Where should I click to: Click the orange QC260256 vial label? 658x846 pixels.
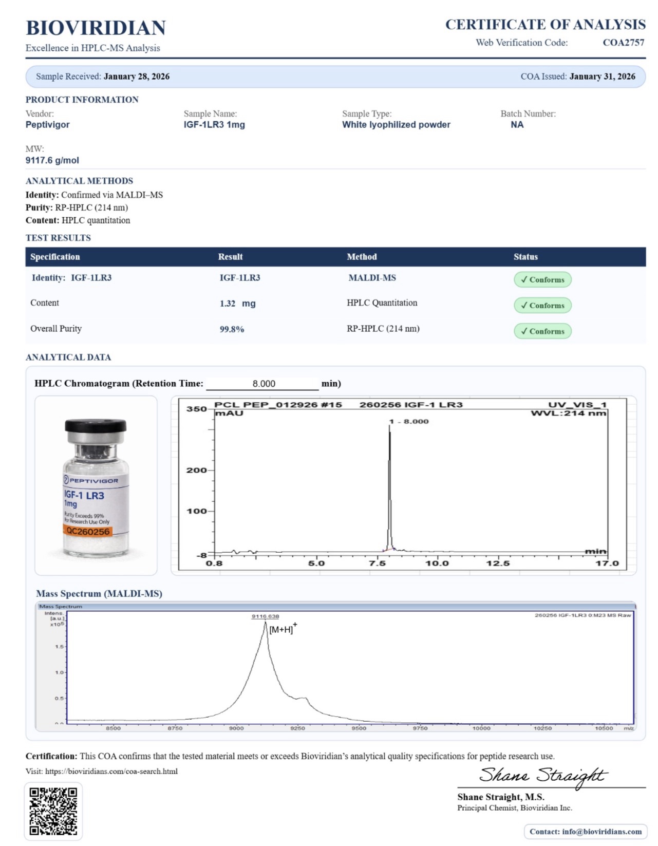click(88, 531)
